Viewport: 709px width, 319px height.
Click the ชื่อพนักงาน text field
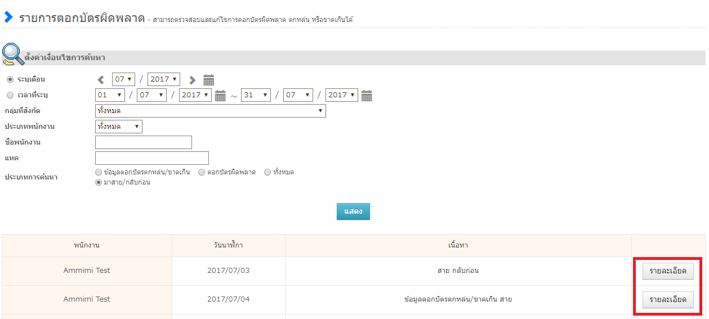pos(144,142)
